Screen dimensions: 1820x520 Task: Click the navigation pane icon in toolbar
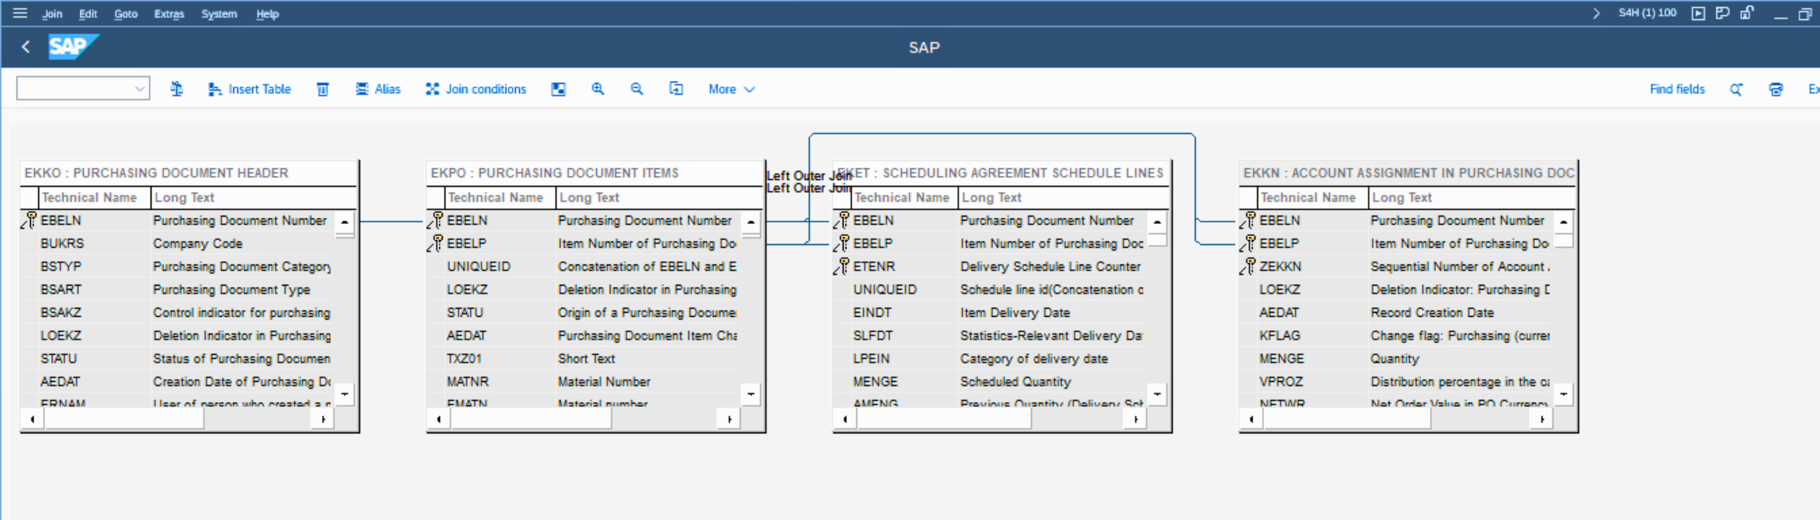coord(558,89)
